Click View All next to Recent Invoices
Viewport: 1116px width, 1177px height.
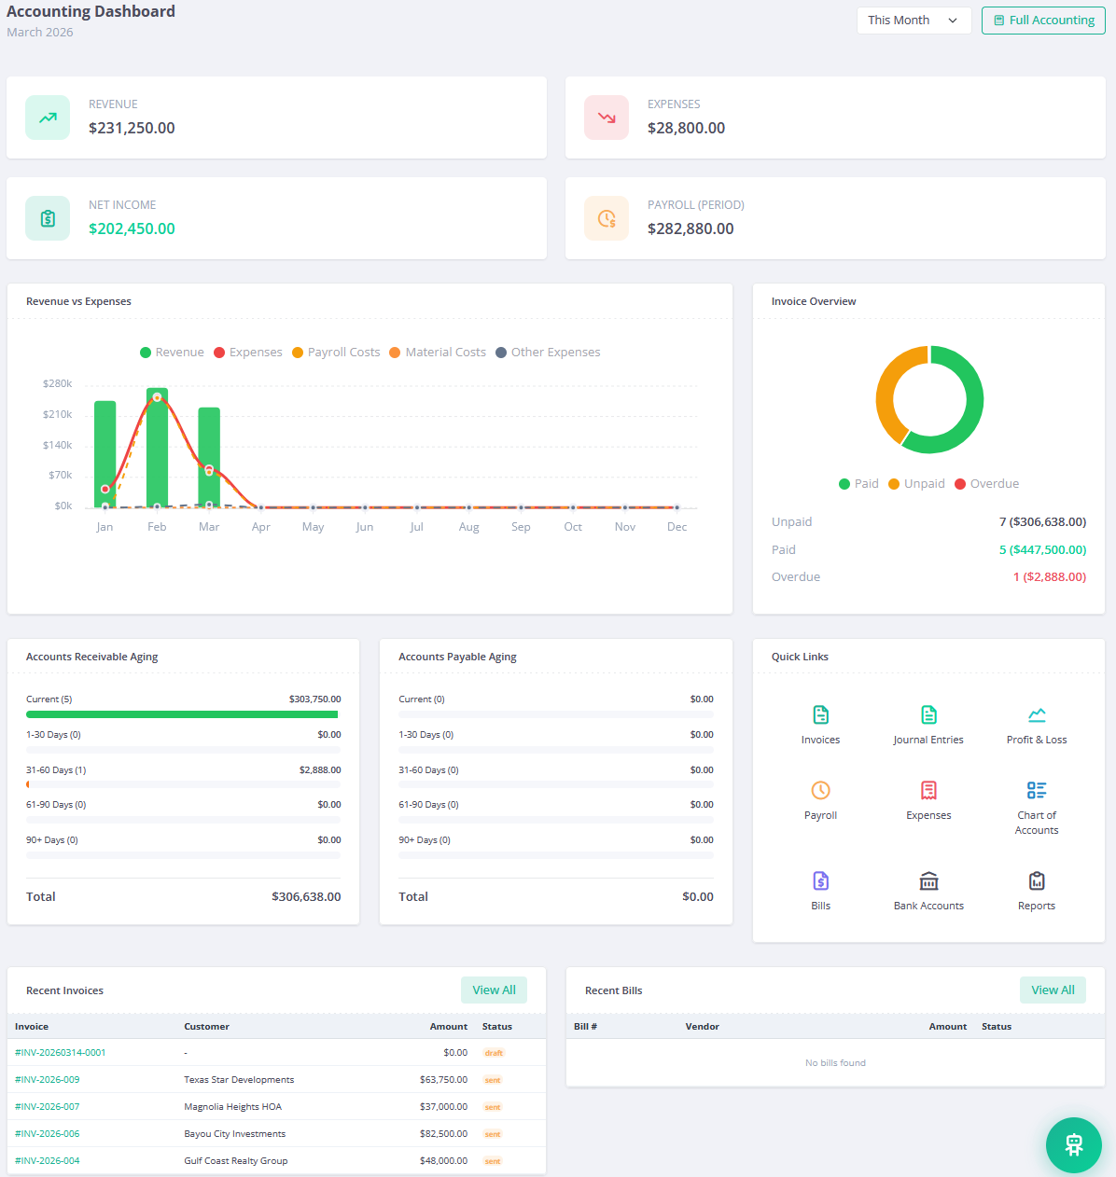(x=494, y=990)
